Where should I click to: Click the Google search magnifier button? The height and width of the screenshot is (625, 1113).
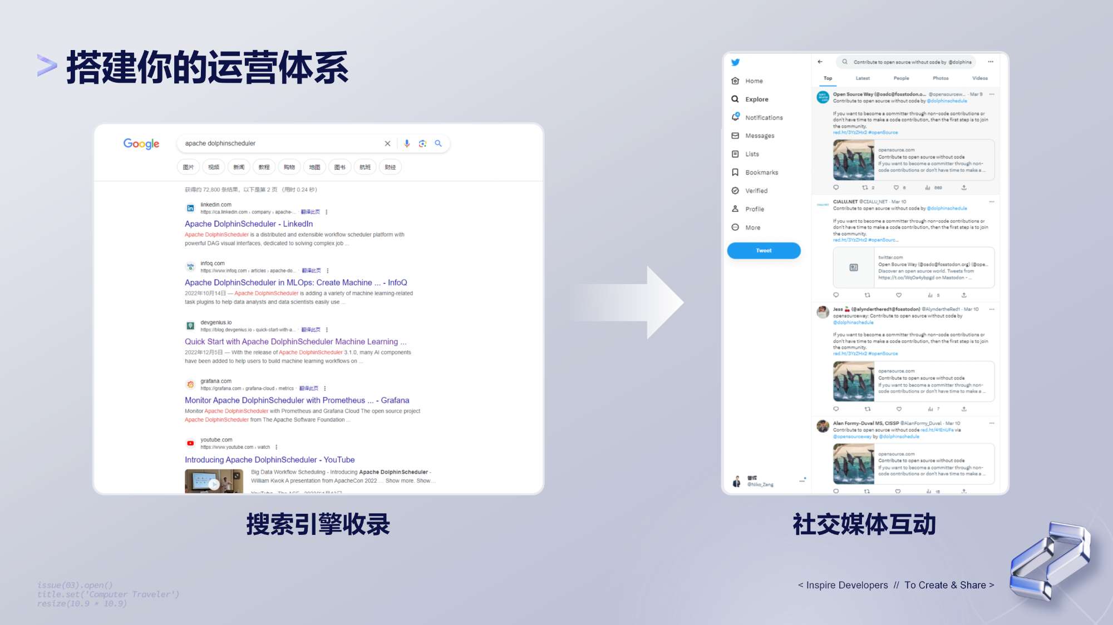[x=439, y=143]
